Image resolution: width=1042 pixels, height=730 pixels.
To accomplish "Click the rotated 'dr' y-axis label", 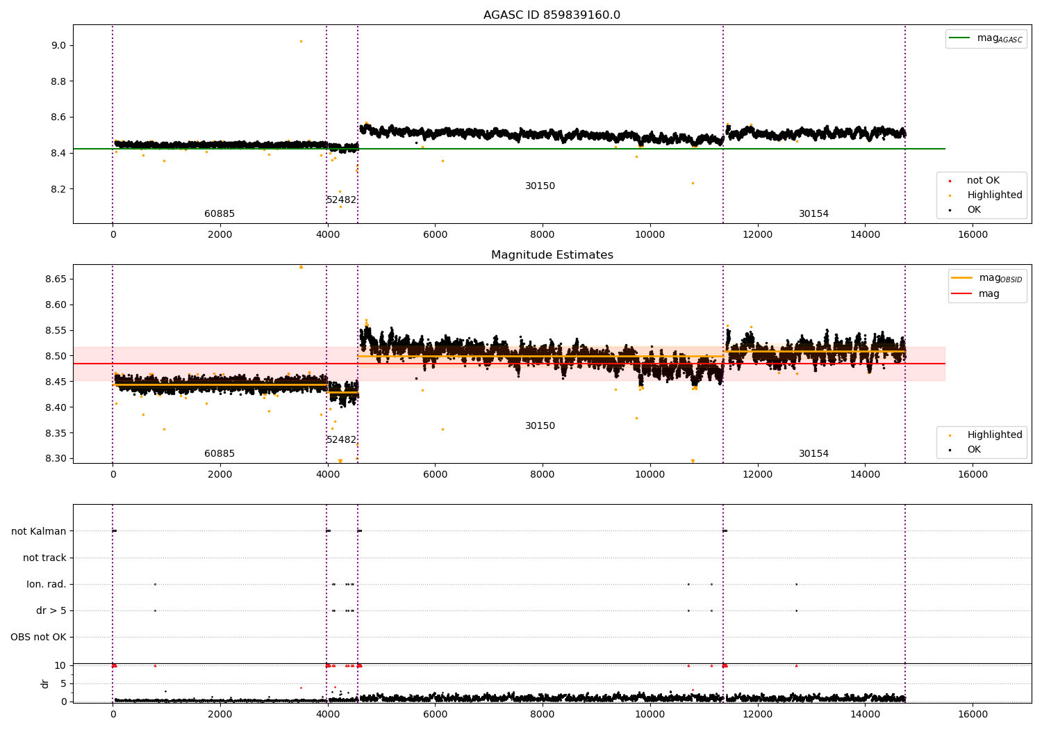I will tap(45, 683).
